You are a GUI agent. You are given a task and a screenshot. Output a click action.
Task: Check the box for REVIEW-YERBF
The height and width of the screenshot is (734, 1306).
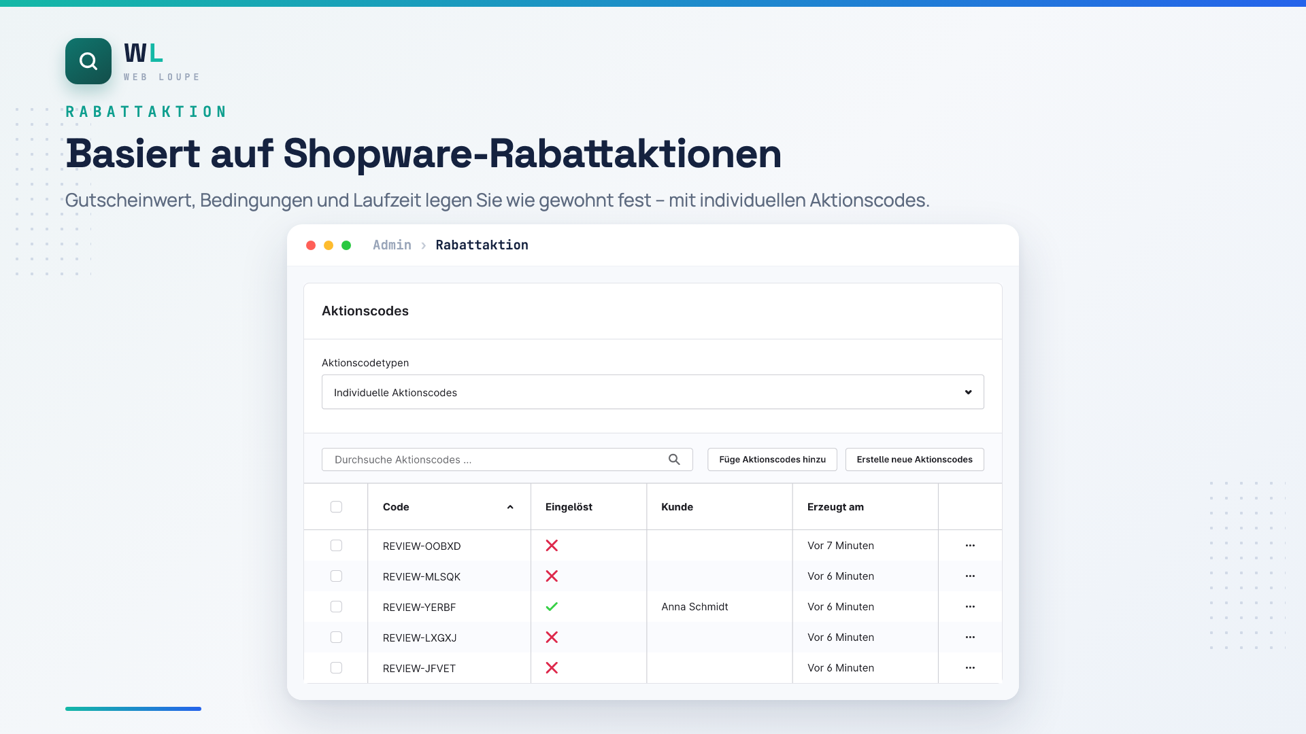(336, 607)
